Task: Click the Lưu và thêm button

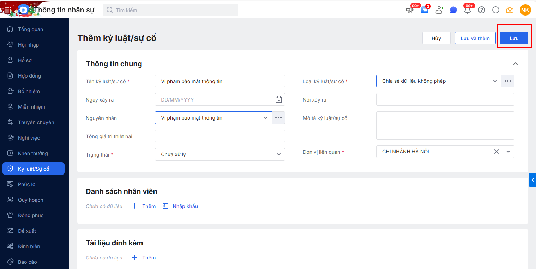Action: tap(475, 38)
